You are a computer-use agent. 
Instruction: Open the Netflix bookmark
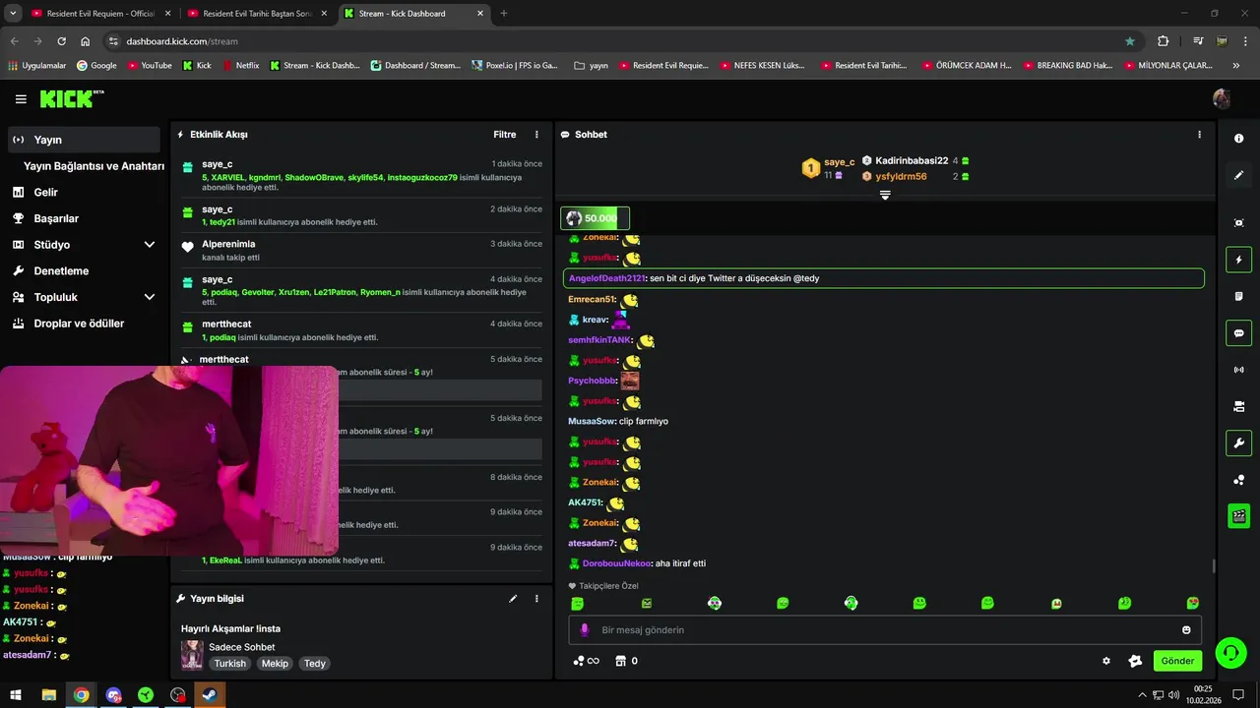pos(241,65)
